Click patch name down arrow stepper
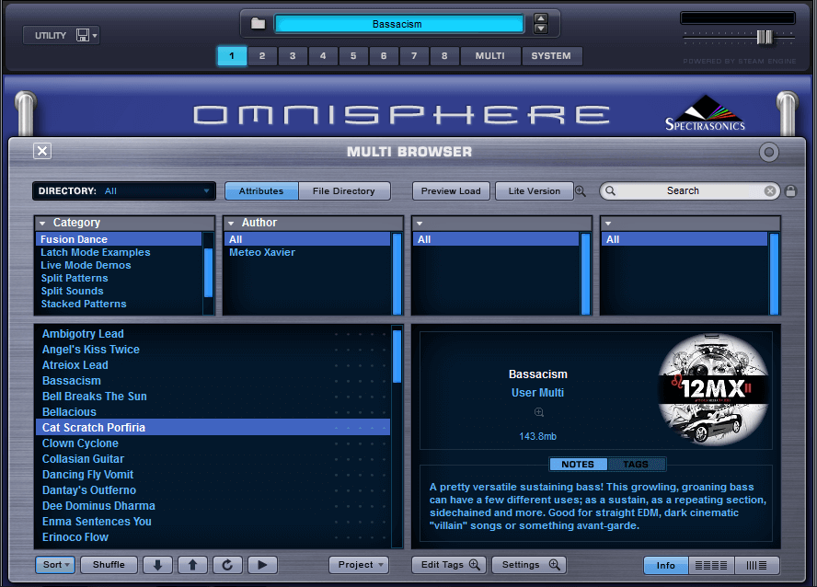The width and height of the screenshot is (817, 587). [541, 29]
